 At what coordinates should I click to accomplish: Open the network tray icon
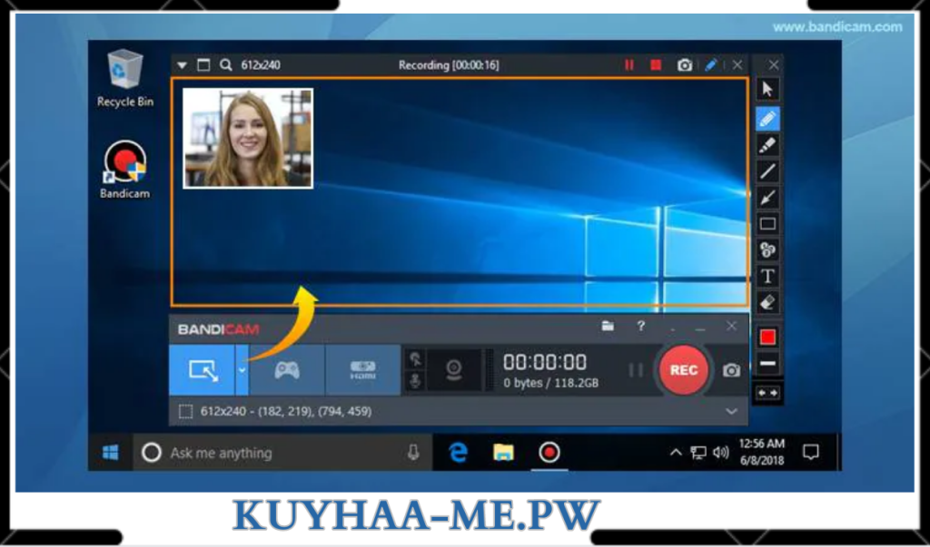[x=698, y=454]
